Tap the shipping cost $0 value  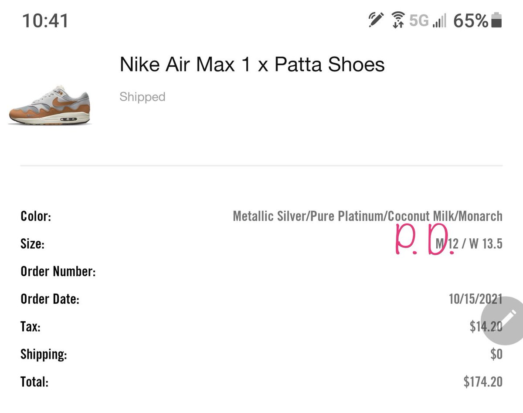(496, 354)
